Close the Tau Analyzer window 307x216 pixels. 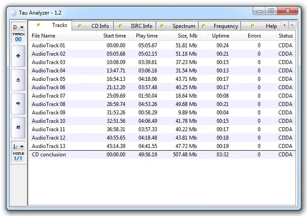coord(288,11)
